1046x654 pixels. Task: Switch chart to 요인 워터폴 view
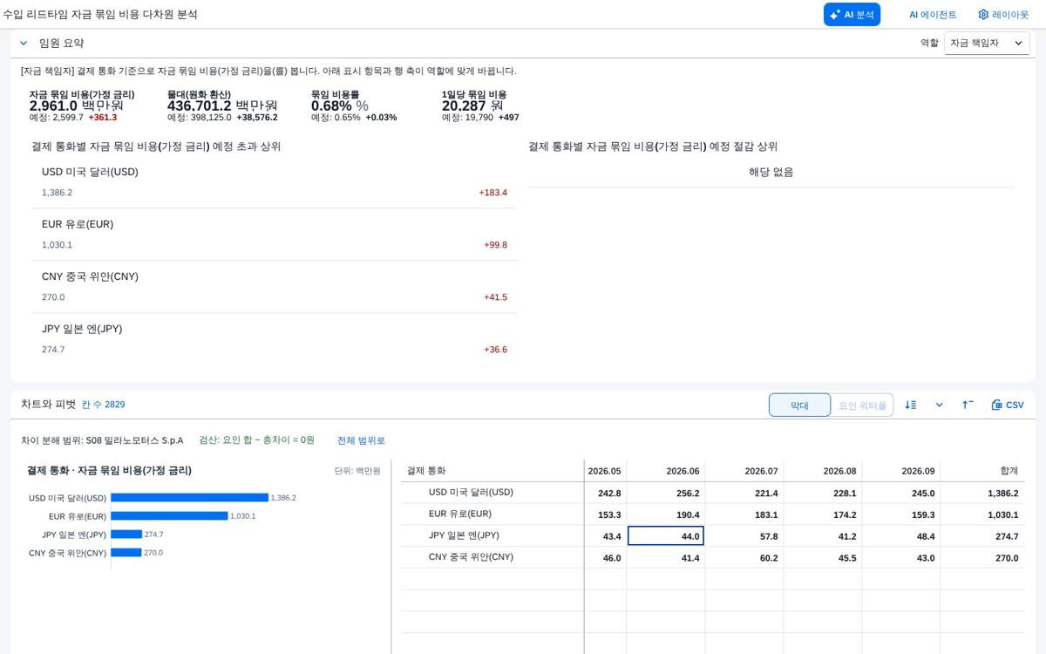[x=862, y=405]
